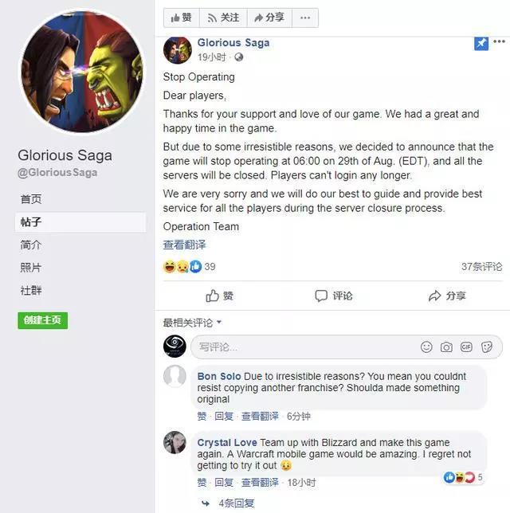The width and height of the screenshot is (510, 513).
Task: Click the Glorious Saga profile picture
Action: (x=82, y=72)
